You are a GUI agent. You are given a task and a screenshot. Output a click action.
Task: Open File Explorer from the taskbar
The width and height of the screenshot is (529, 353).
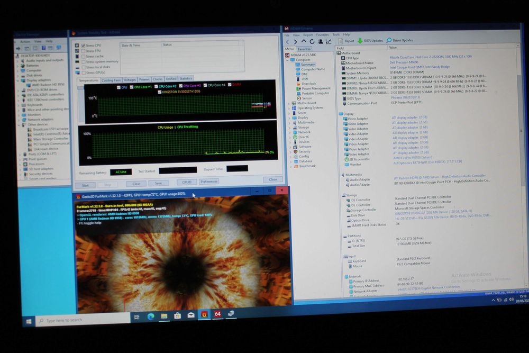click(x=164, y=316)
